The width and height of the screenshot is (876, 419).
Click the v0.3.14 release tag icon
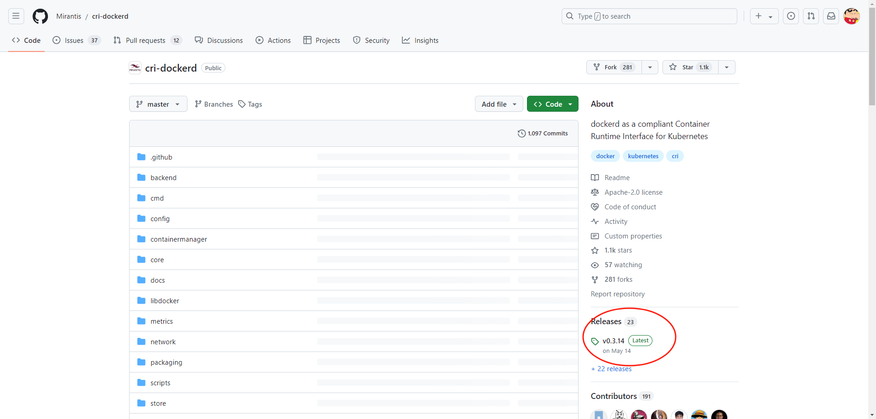coord(595,341)
